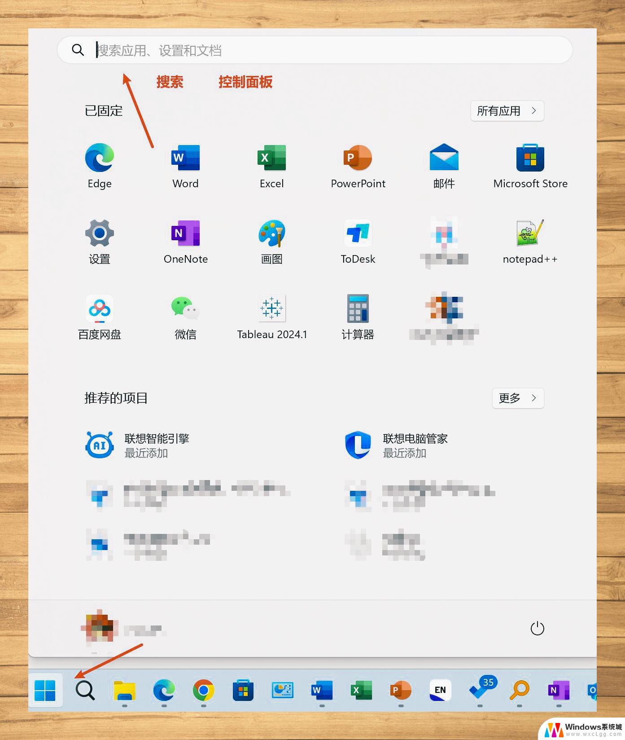Click the power button icon
This screenshot has height=740, width=625.
point(537,628)
